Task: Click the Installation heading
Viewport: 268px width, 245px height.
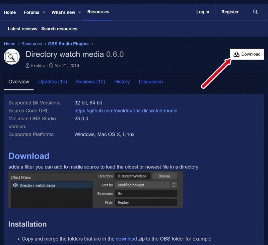Action: pyautogui.click(x=27, y=224)
